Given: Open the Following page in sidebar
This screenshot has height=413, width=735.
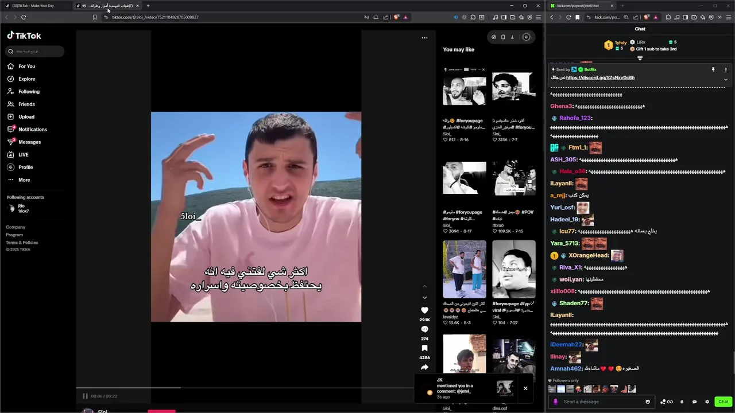Looking at the screenshot, I should (24, 92).
